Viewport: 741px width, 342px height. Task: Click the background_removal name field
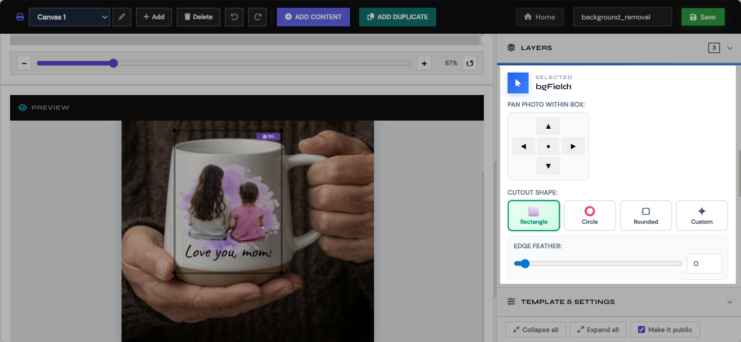[623, 17]
